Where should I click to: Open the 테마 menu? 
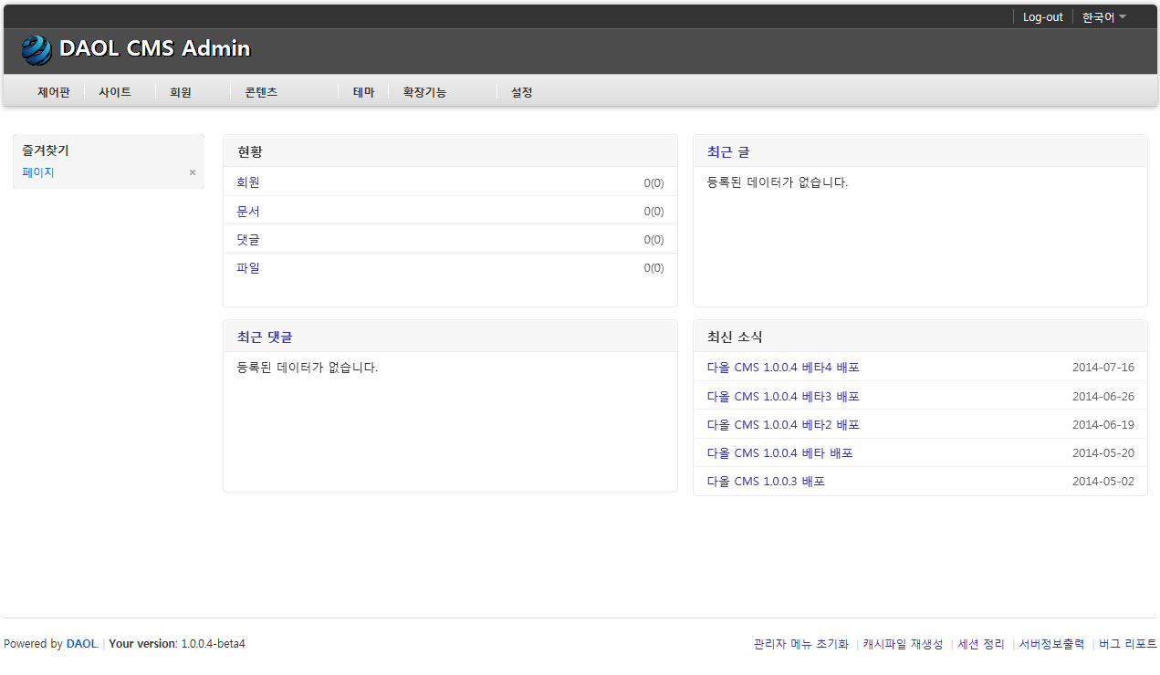(361, 91)
